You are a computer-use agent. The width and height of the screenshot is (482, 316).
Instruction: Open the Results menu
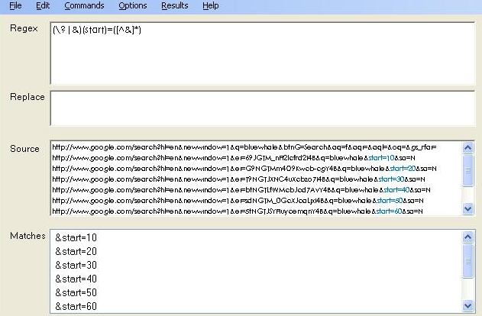(x=175, y=5)
